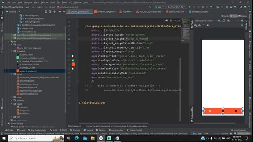Click the Debug app bug icon
The image size is (253, 142).
[x=203, y=7]
